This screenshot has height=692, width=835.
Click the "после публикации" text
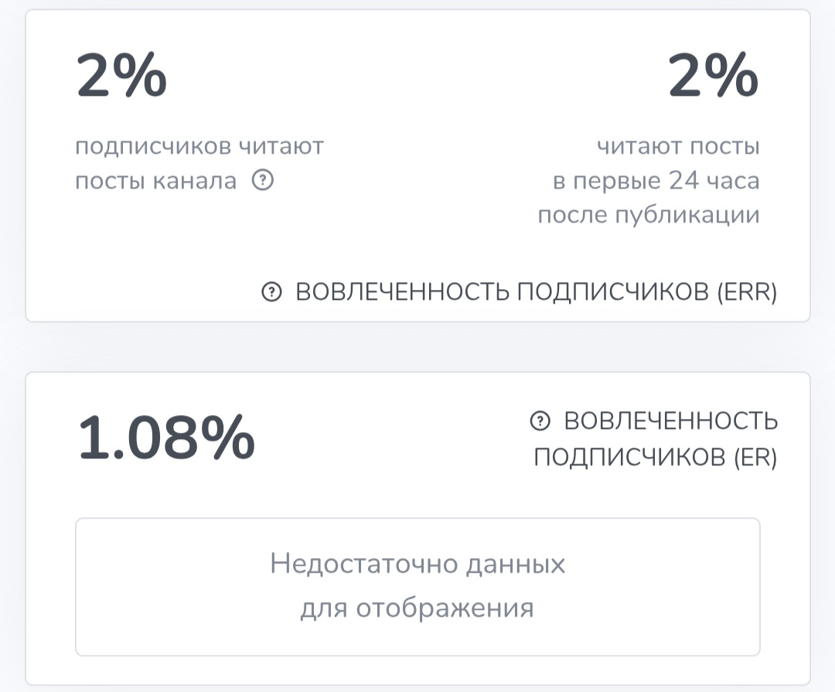[648, 215]
